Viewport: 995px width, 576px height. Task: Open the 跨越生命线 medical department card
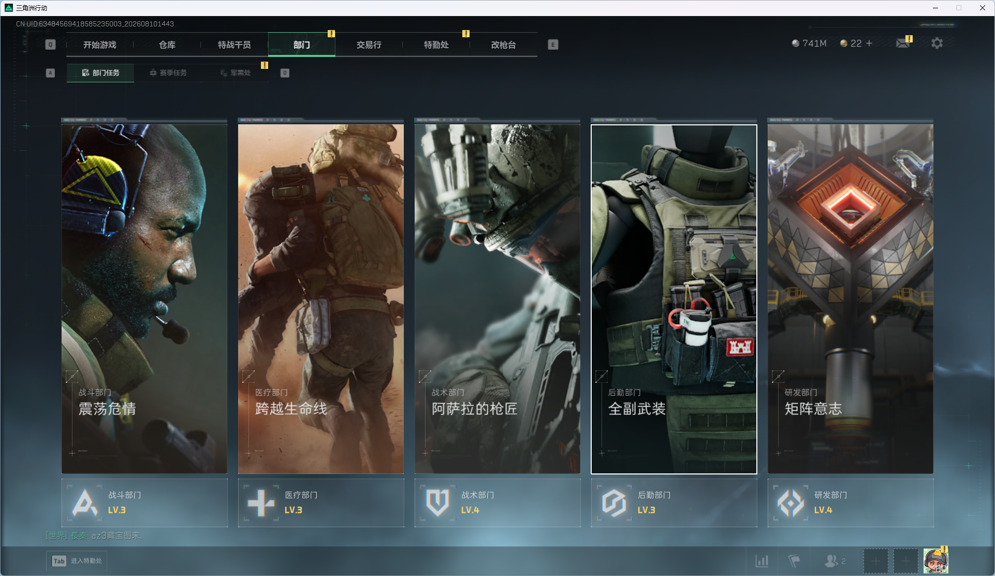[x=321, y=299]
